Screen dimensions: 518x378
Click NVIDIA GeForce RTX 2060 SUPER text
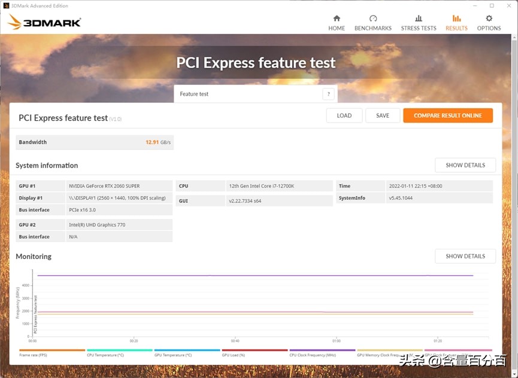(104, 186)
